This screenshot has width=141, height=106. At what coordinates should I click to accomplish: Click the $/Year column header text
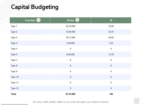[x=70, y=20]
